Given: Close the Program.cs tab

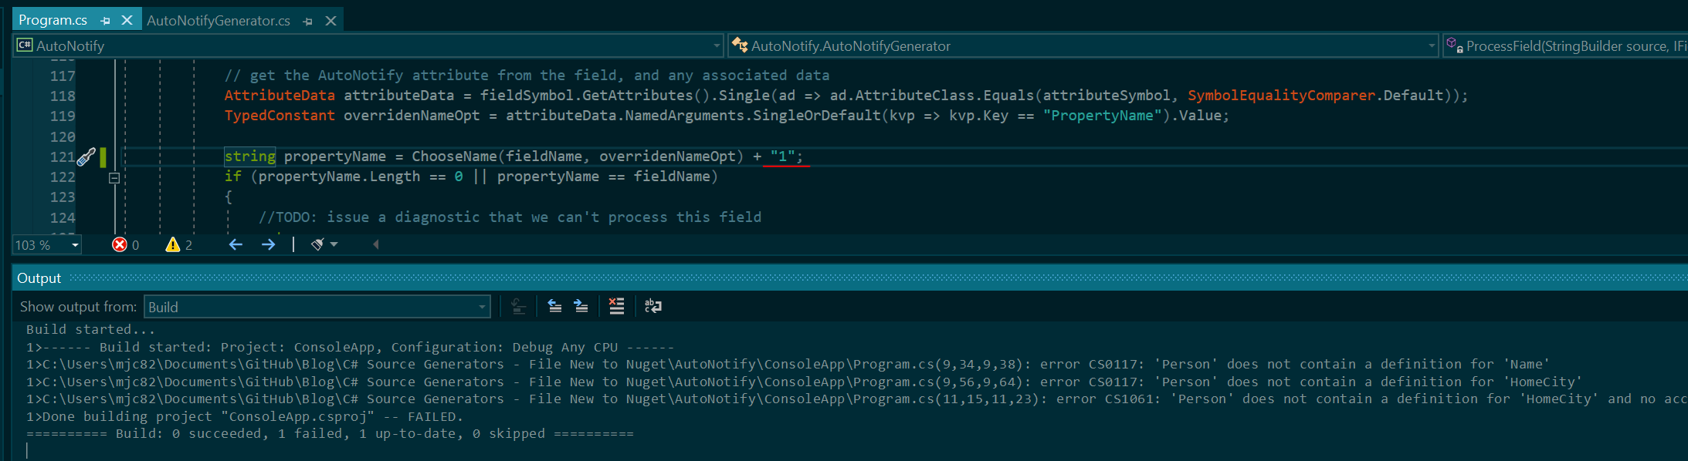Looking at the screenshot, I should tap(127, 20).
